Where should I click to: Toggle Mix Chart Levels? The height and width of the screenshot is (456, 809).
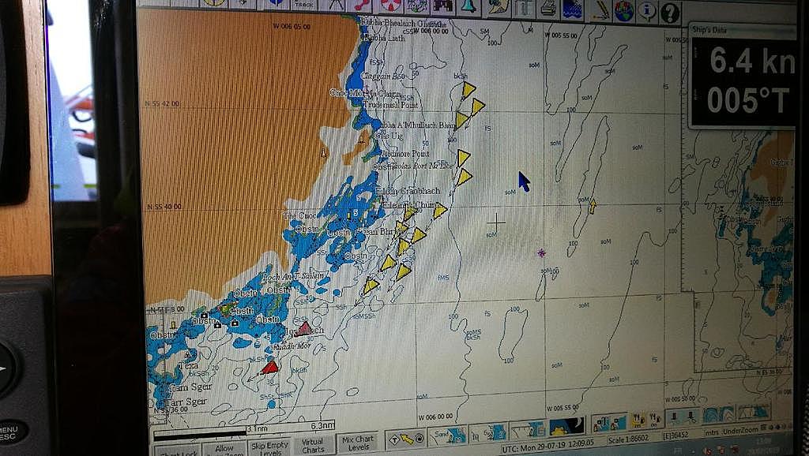(x=357, y=443)
